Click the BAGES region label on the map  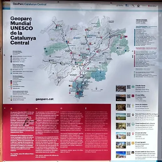78,49
